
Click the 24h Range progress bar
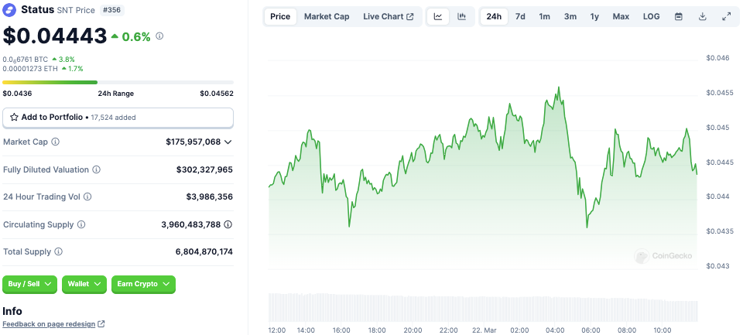pyautogui.click(x=118, y=83)
